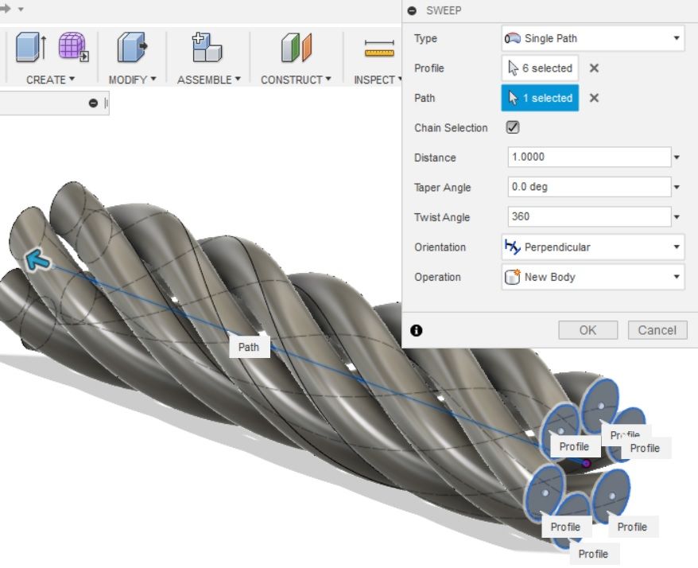This screenshot has width=698, height=568.
Task: Select the Extrude tool icon
Action: pos(30,47)
